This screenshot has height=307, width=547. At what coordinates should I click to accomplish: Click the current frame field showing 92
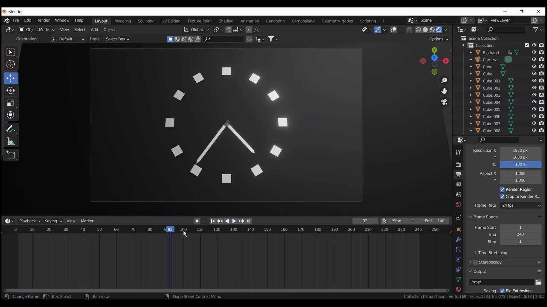pyautogui.click(x=365, y=221)
